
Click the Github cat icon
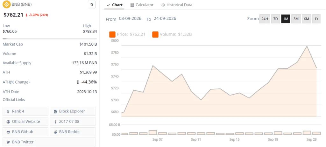8,132
